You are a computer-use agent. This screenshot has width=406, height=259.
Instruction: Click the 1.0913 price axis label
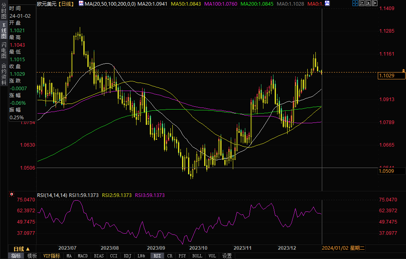click(387, 99)
